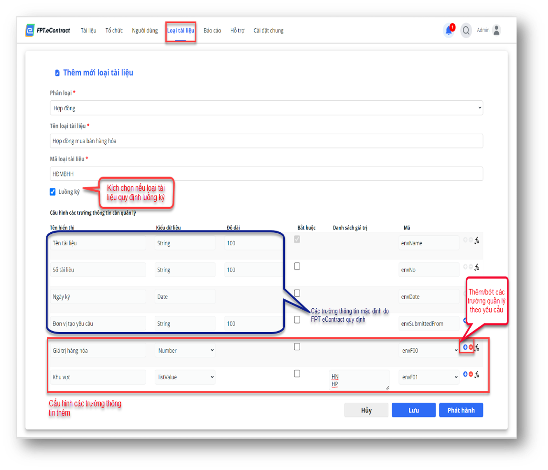
Task: Open the Number data type dropdown
Action: point(185,350)
